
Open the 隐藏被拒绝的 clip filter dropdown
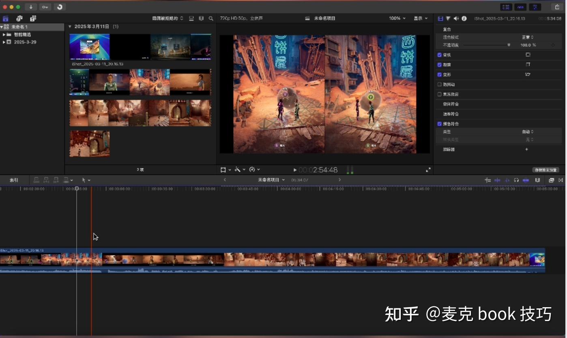(168, 18)
